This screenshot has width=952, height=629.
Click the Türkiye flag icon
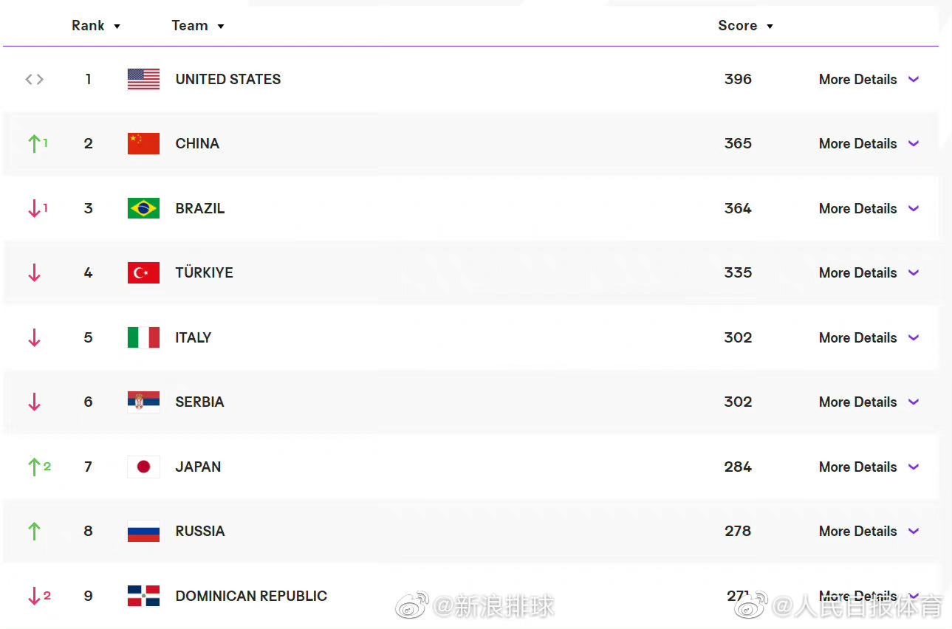pos(143,273)
